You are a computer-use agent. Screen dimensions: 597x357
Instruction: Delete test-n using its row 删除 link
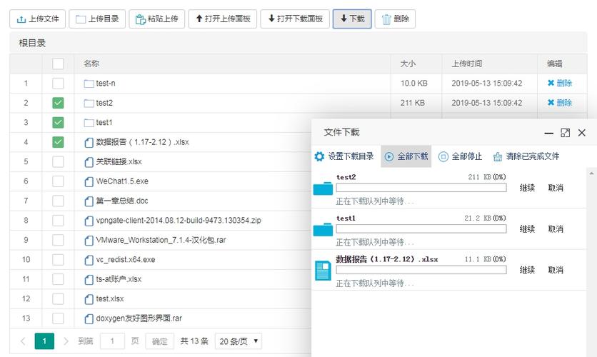click(x=560, y=83)
